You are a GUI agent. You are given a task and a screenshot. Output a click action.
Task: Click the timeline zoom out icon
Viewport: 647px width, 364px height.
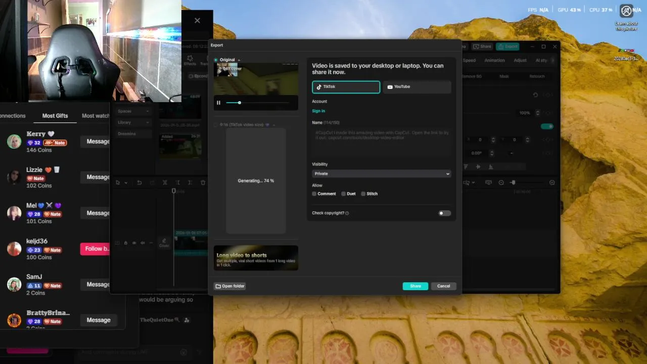click(501, 183)
